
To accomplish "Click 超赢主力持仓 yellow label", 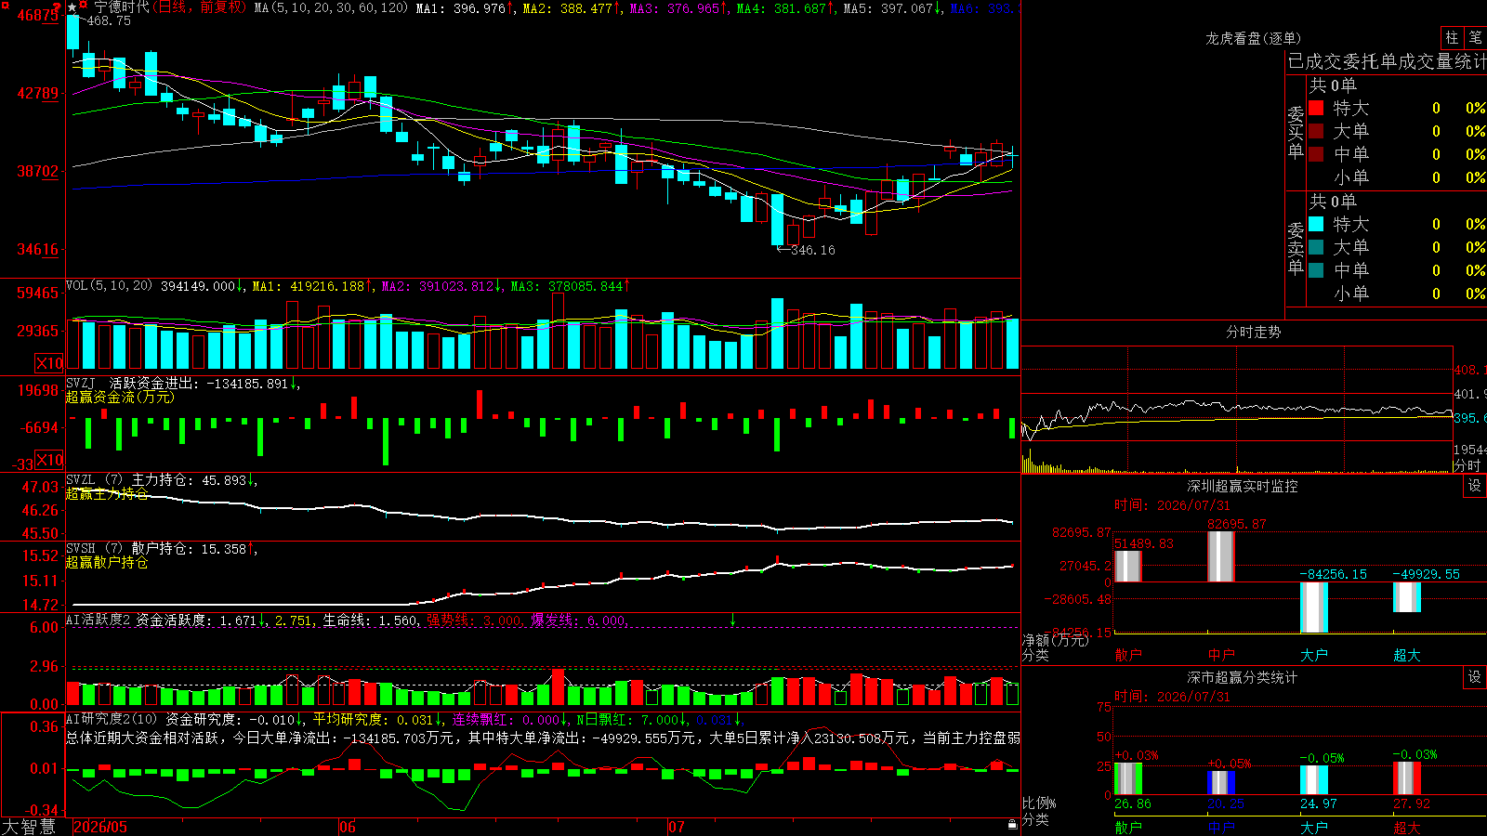I will point(107,493).
